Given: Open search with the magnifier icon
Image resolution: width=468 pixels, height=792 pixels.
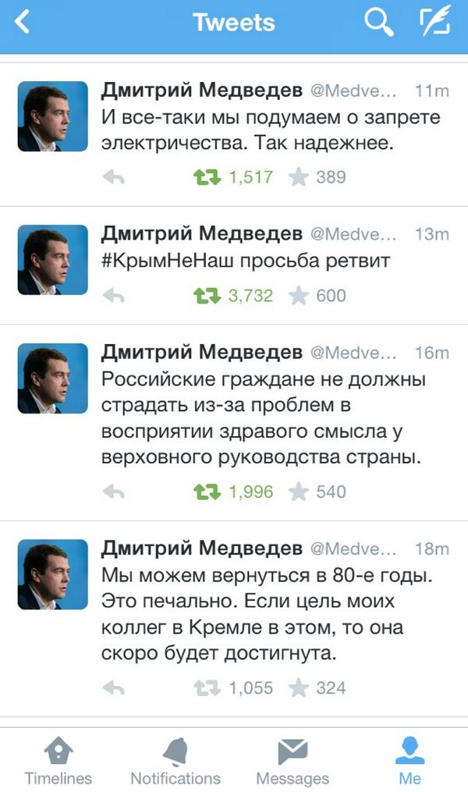Looking at the screenshot, I should point(378,23).
